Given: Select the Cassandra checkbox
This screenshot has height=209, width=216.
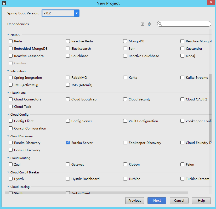Looking at the screenshot, I should coord(182,48).
